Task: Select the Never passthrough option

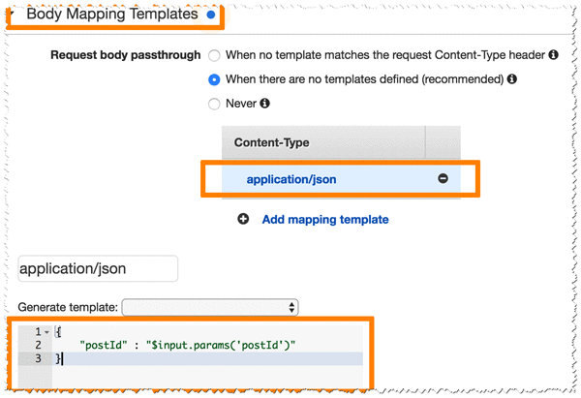Action: coord(214,104)
